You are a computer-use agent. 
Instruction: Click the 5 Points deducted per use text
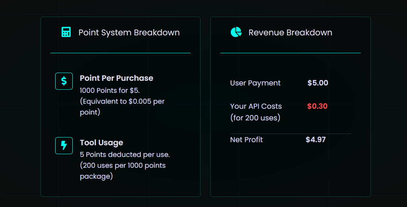(125, 155)
